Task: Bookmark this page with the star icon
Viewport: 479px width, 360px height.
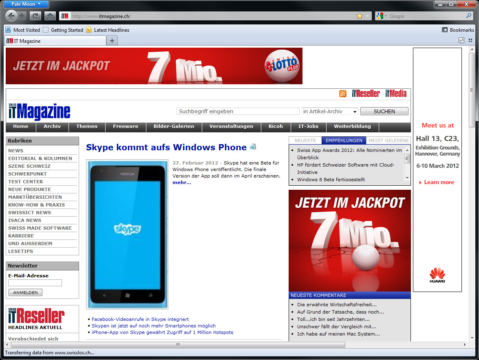Action: (360, 16)
